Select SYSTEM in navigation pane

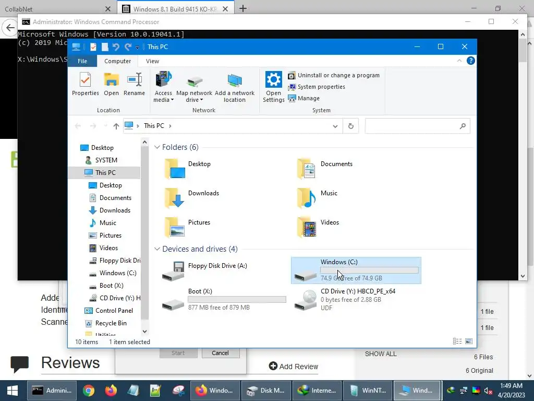[x=106, y=160]
